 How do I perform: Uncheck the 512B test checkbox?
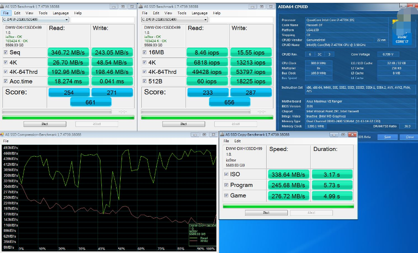click(145, 81)
